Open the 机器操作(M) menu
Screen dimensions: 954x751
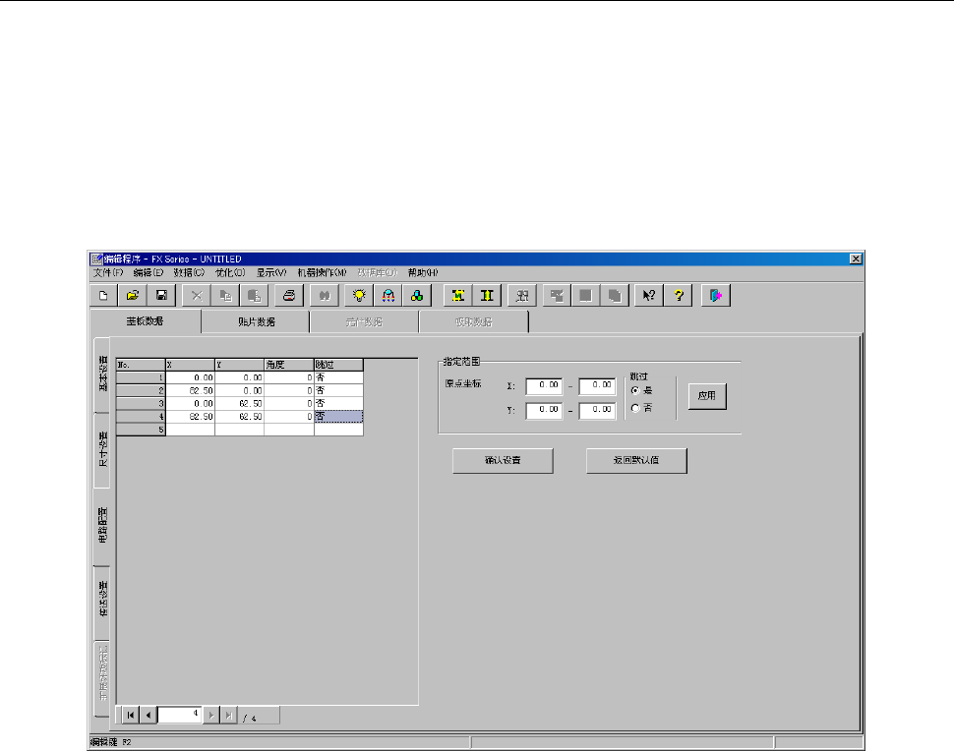(323, 273)
